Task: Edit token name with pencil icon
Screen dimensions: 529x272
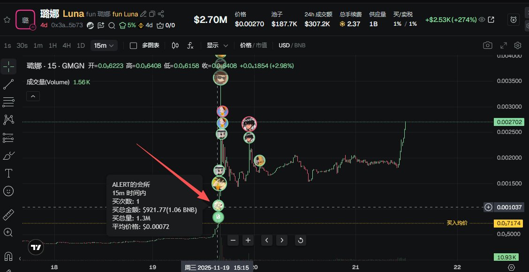Action: pyautogui.click(x=144, y=14)
